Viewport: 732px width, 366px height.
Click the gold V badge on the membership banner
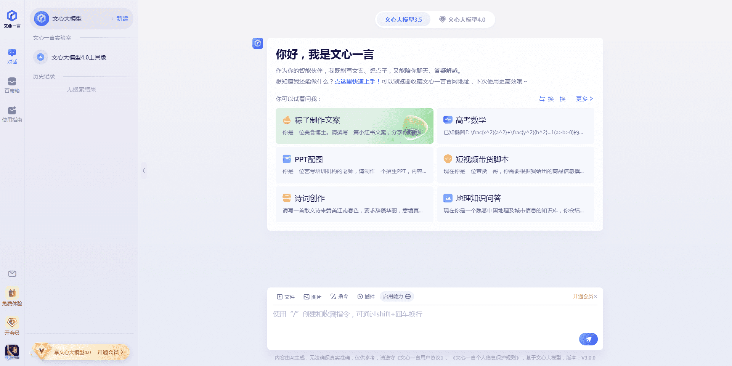[42, 351]
